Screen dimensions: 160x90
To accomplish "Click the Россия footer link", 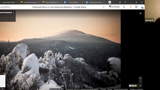I will [x=110, y=89].
